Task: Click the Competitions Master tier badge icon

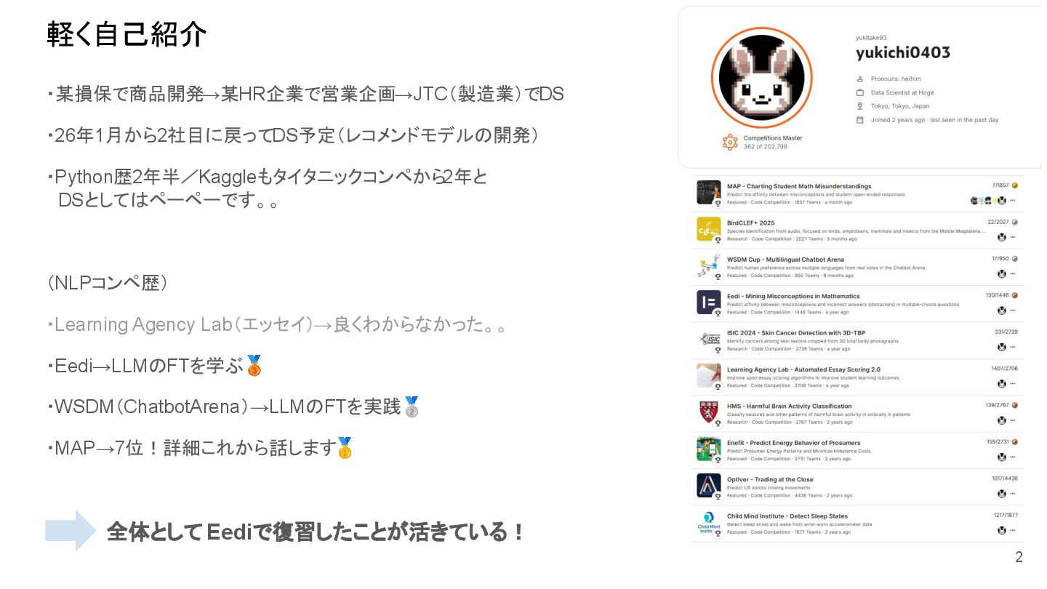Action: [x=730, y=143]
